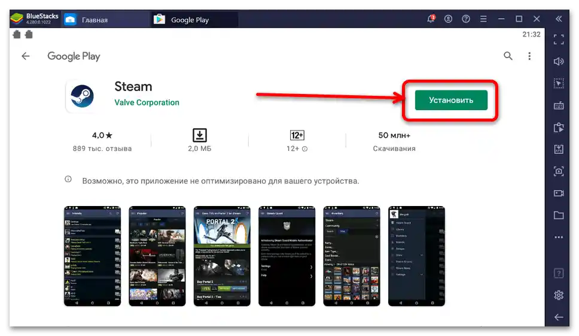Go back with the Google Play back arrow
The height and width of the screenshot is (336, 579).
point(26,56)
